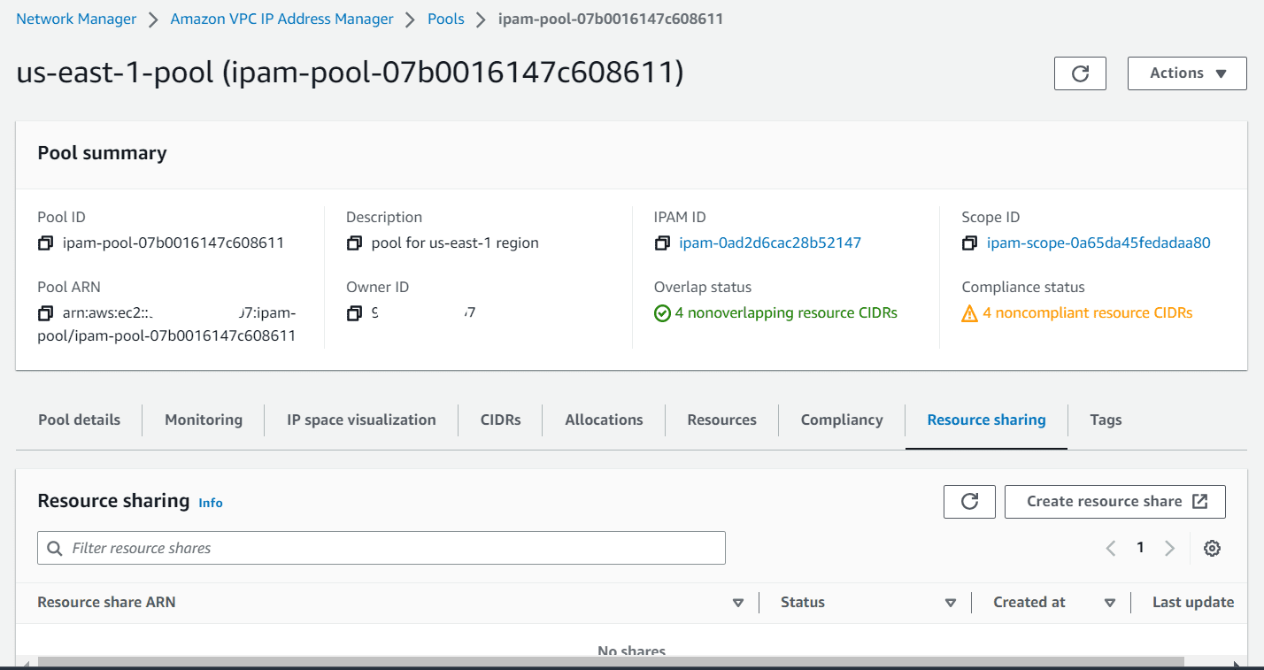Click the Resource share ARN header
Screen dimensions: 1264x670
[106, 603]
